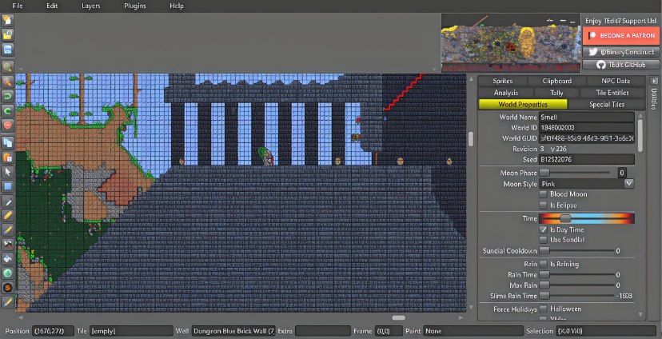Click the Seed input field

[587, 160]
